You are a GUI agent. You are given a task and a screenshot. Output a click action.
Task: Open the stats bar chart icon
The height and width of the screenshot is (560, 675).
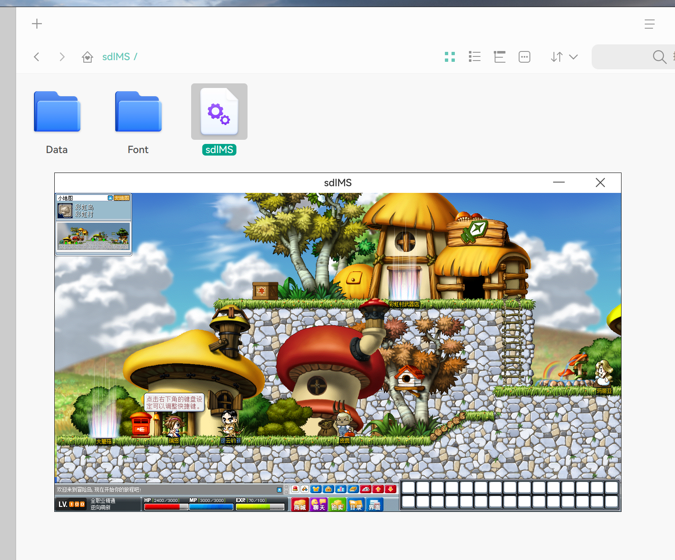341,489
